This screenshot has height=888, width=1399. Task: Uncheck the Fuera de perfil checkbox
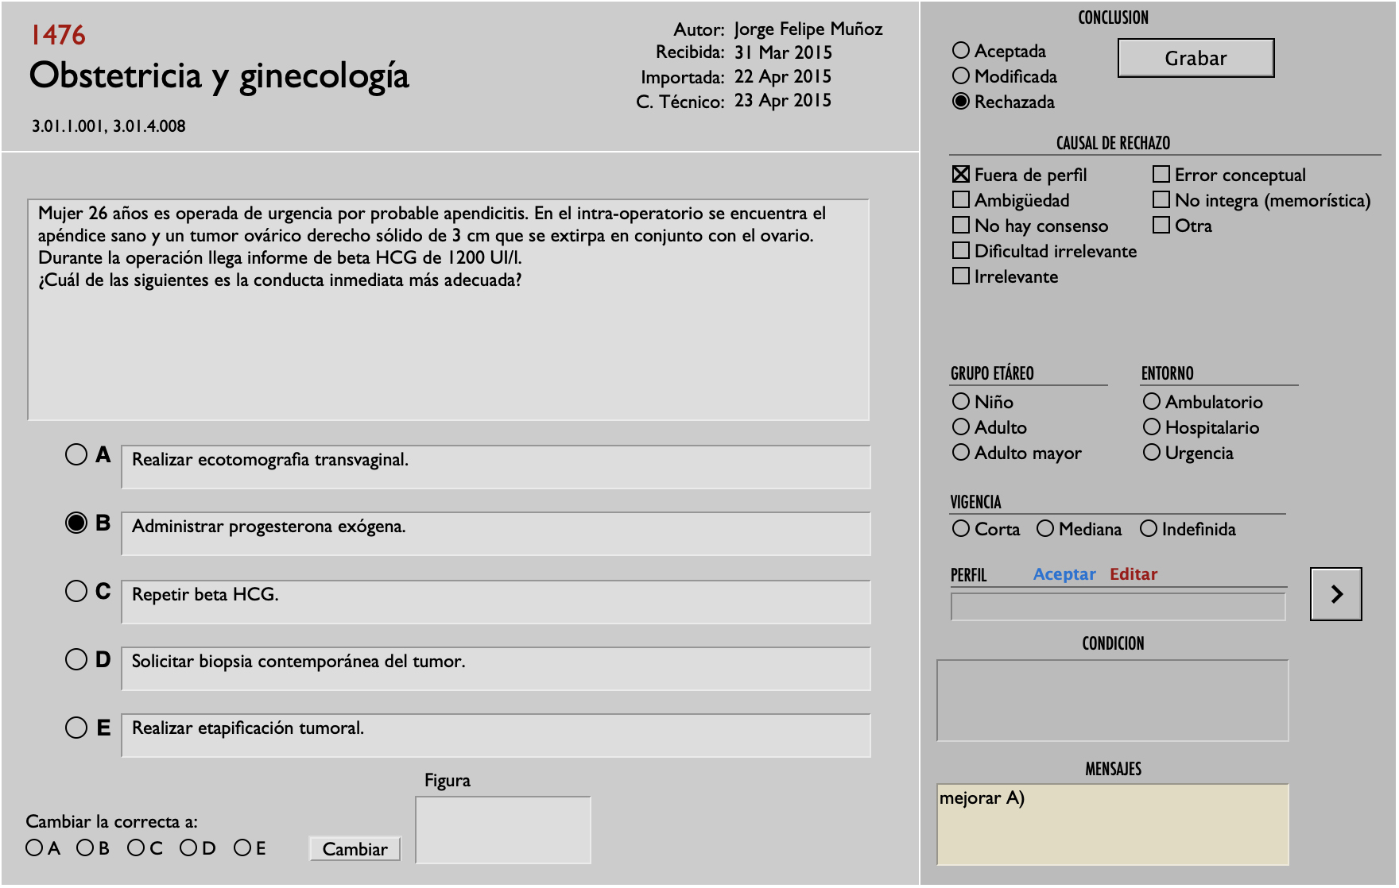[961, 175]
